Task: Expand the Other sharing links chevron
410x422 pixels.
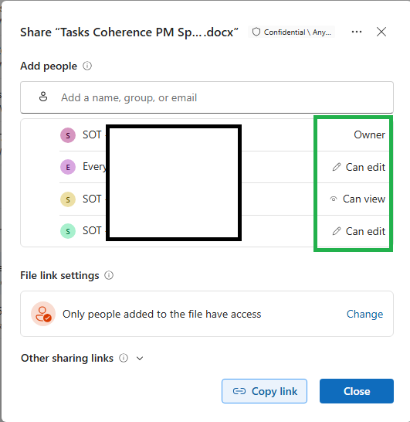Action: click(x=140, y=358)
